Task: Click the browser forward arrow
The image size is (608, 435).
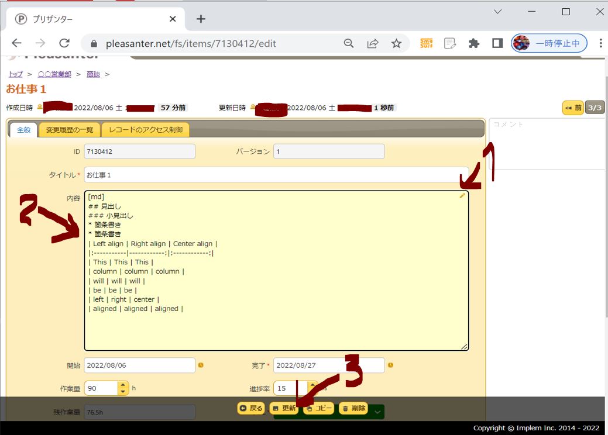Action: coord(40,43)
